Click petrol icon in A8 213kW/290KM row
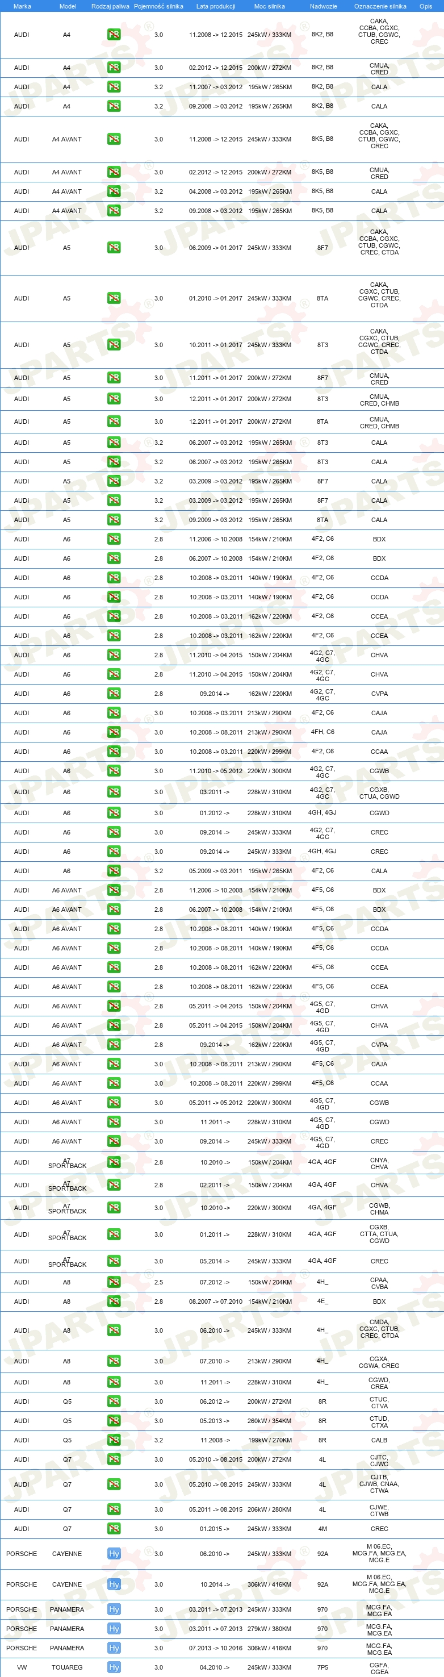 coord(114,1361)
